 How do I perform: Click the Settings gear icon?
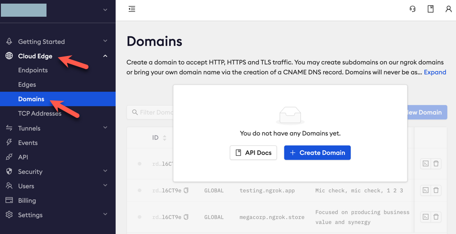tap(9, 215)
